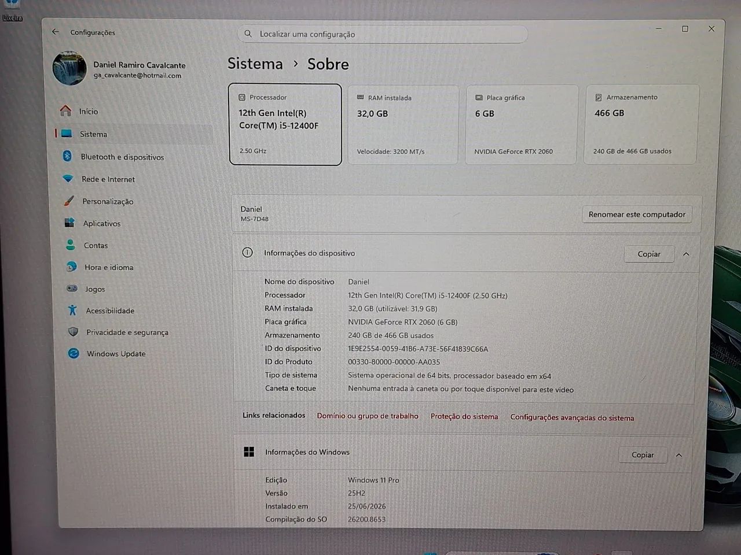Click the Privacidade e segurança shield icon
The image size is (741, 555).
(x=73, y=331)
